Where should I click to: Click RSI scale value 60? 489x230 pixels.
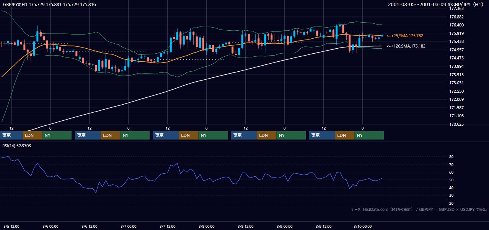pyautogui.click(x=452, y=172)
